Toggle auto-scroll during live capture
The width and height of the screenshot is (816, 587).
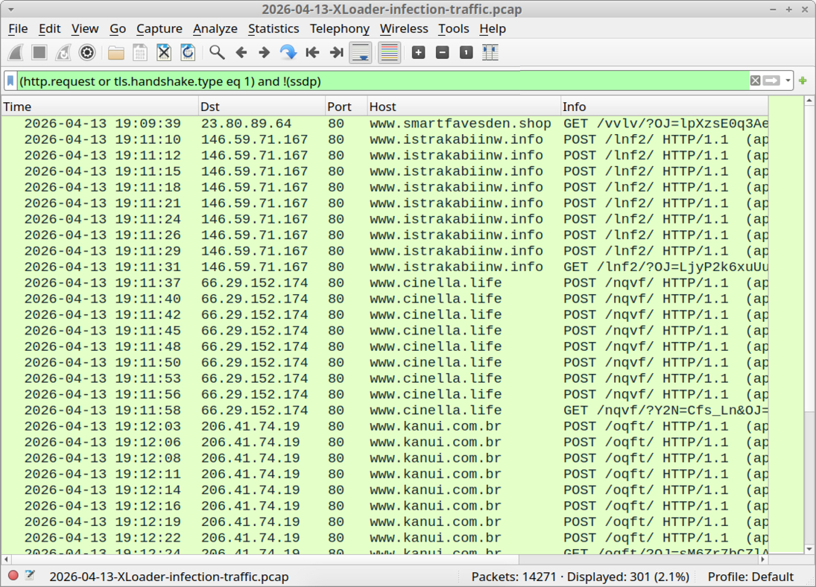[x=361, y=53]
